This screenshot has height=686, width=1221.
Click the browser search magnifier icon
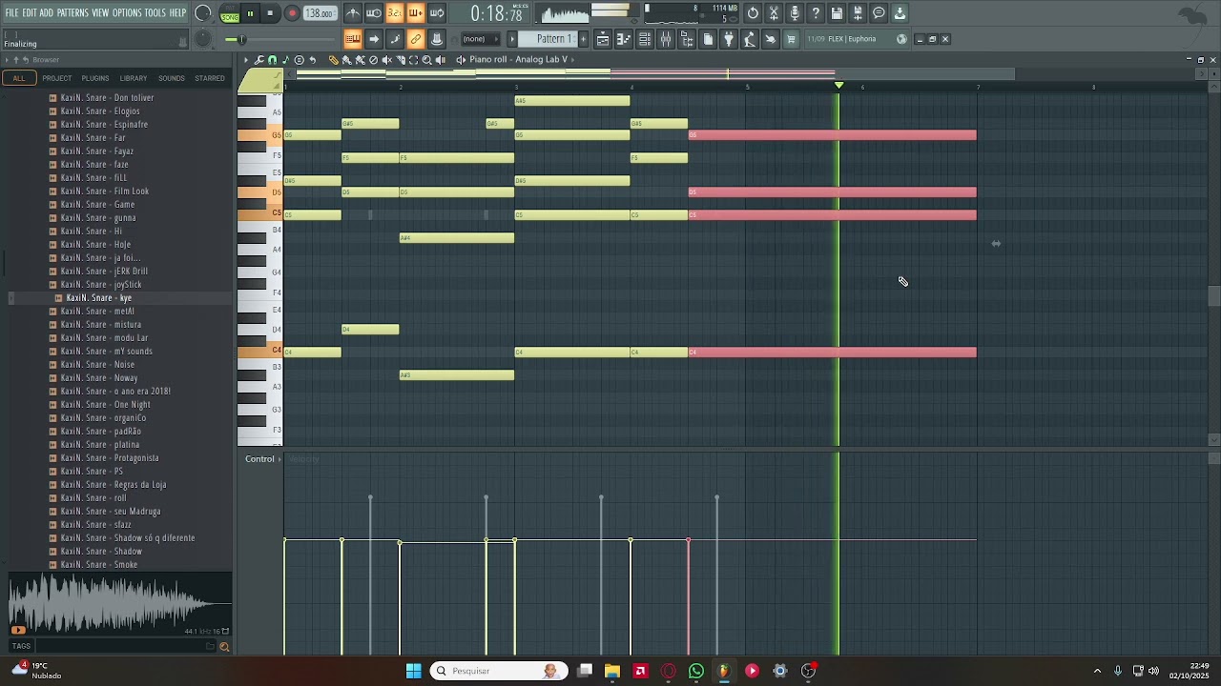click(224, 647)
